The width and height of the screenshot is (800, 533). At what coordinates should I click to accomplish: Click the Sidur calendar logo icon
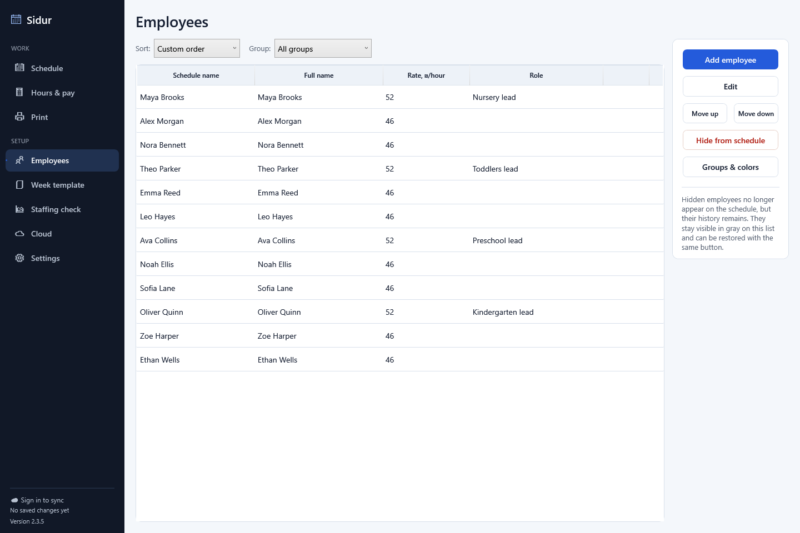coord(16,19)
